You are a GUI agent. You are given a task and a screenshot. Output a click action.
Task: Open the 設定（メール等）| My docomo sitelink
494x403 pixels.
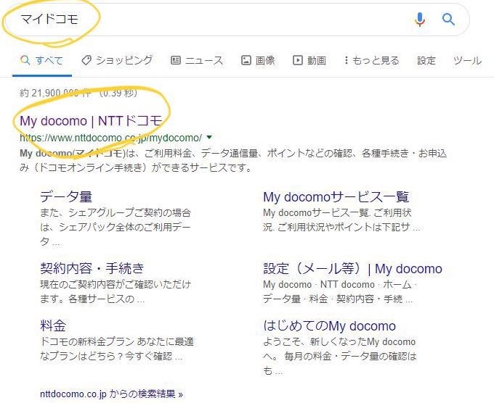pyautogui.click(x=352, y=268)
